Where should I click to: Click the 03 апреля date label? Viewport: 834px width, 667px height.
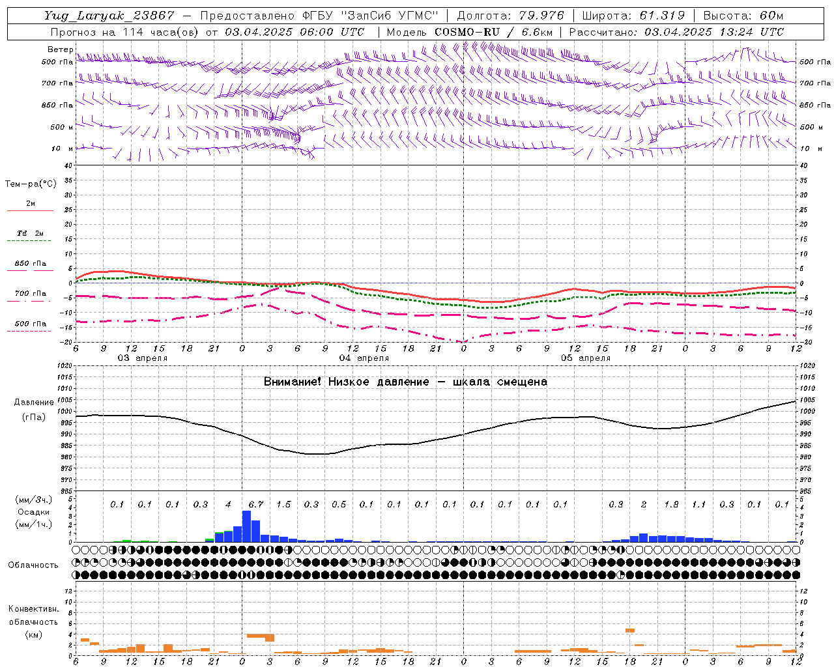142,358
